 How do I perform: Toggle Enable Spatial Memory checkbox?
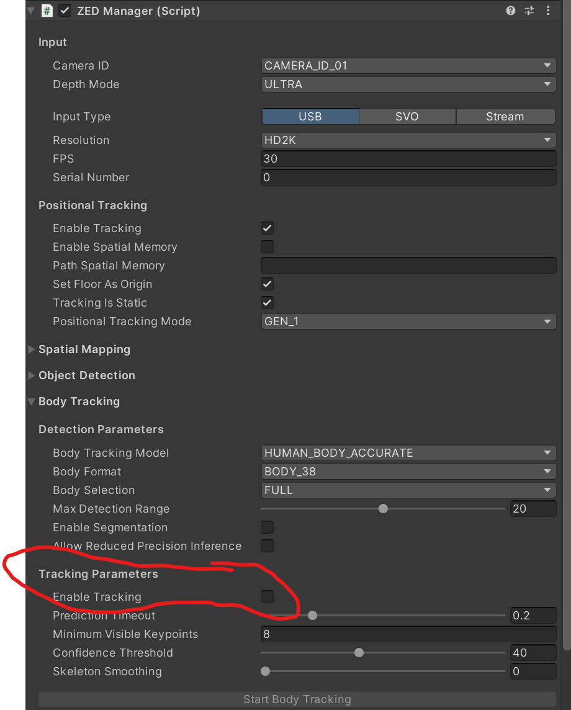click(267, 247)
